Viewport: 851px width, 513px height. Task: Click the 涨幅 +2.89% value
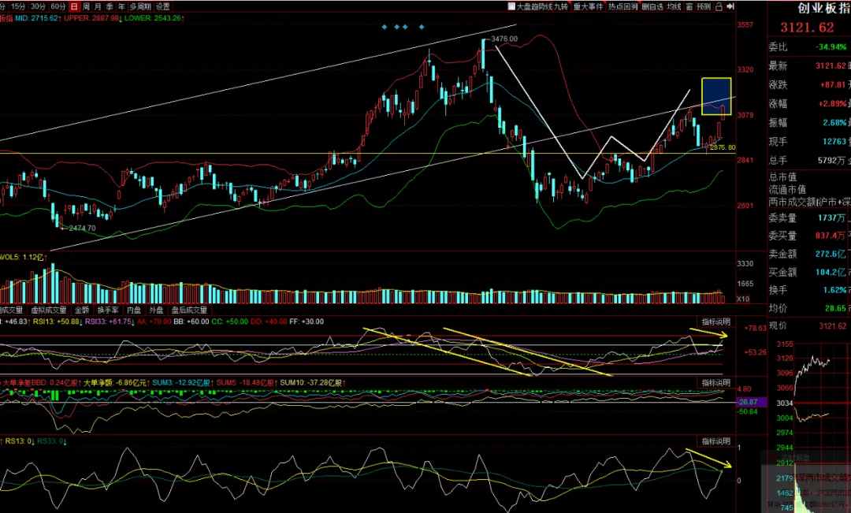coord(831,104)
